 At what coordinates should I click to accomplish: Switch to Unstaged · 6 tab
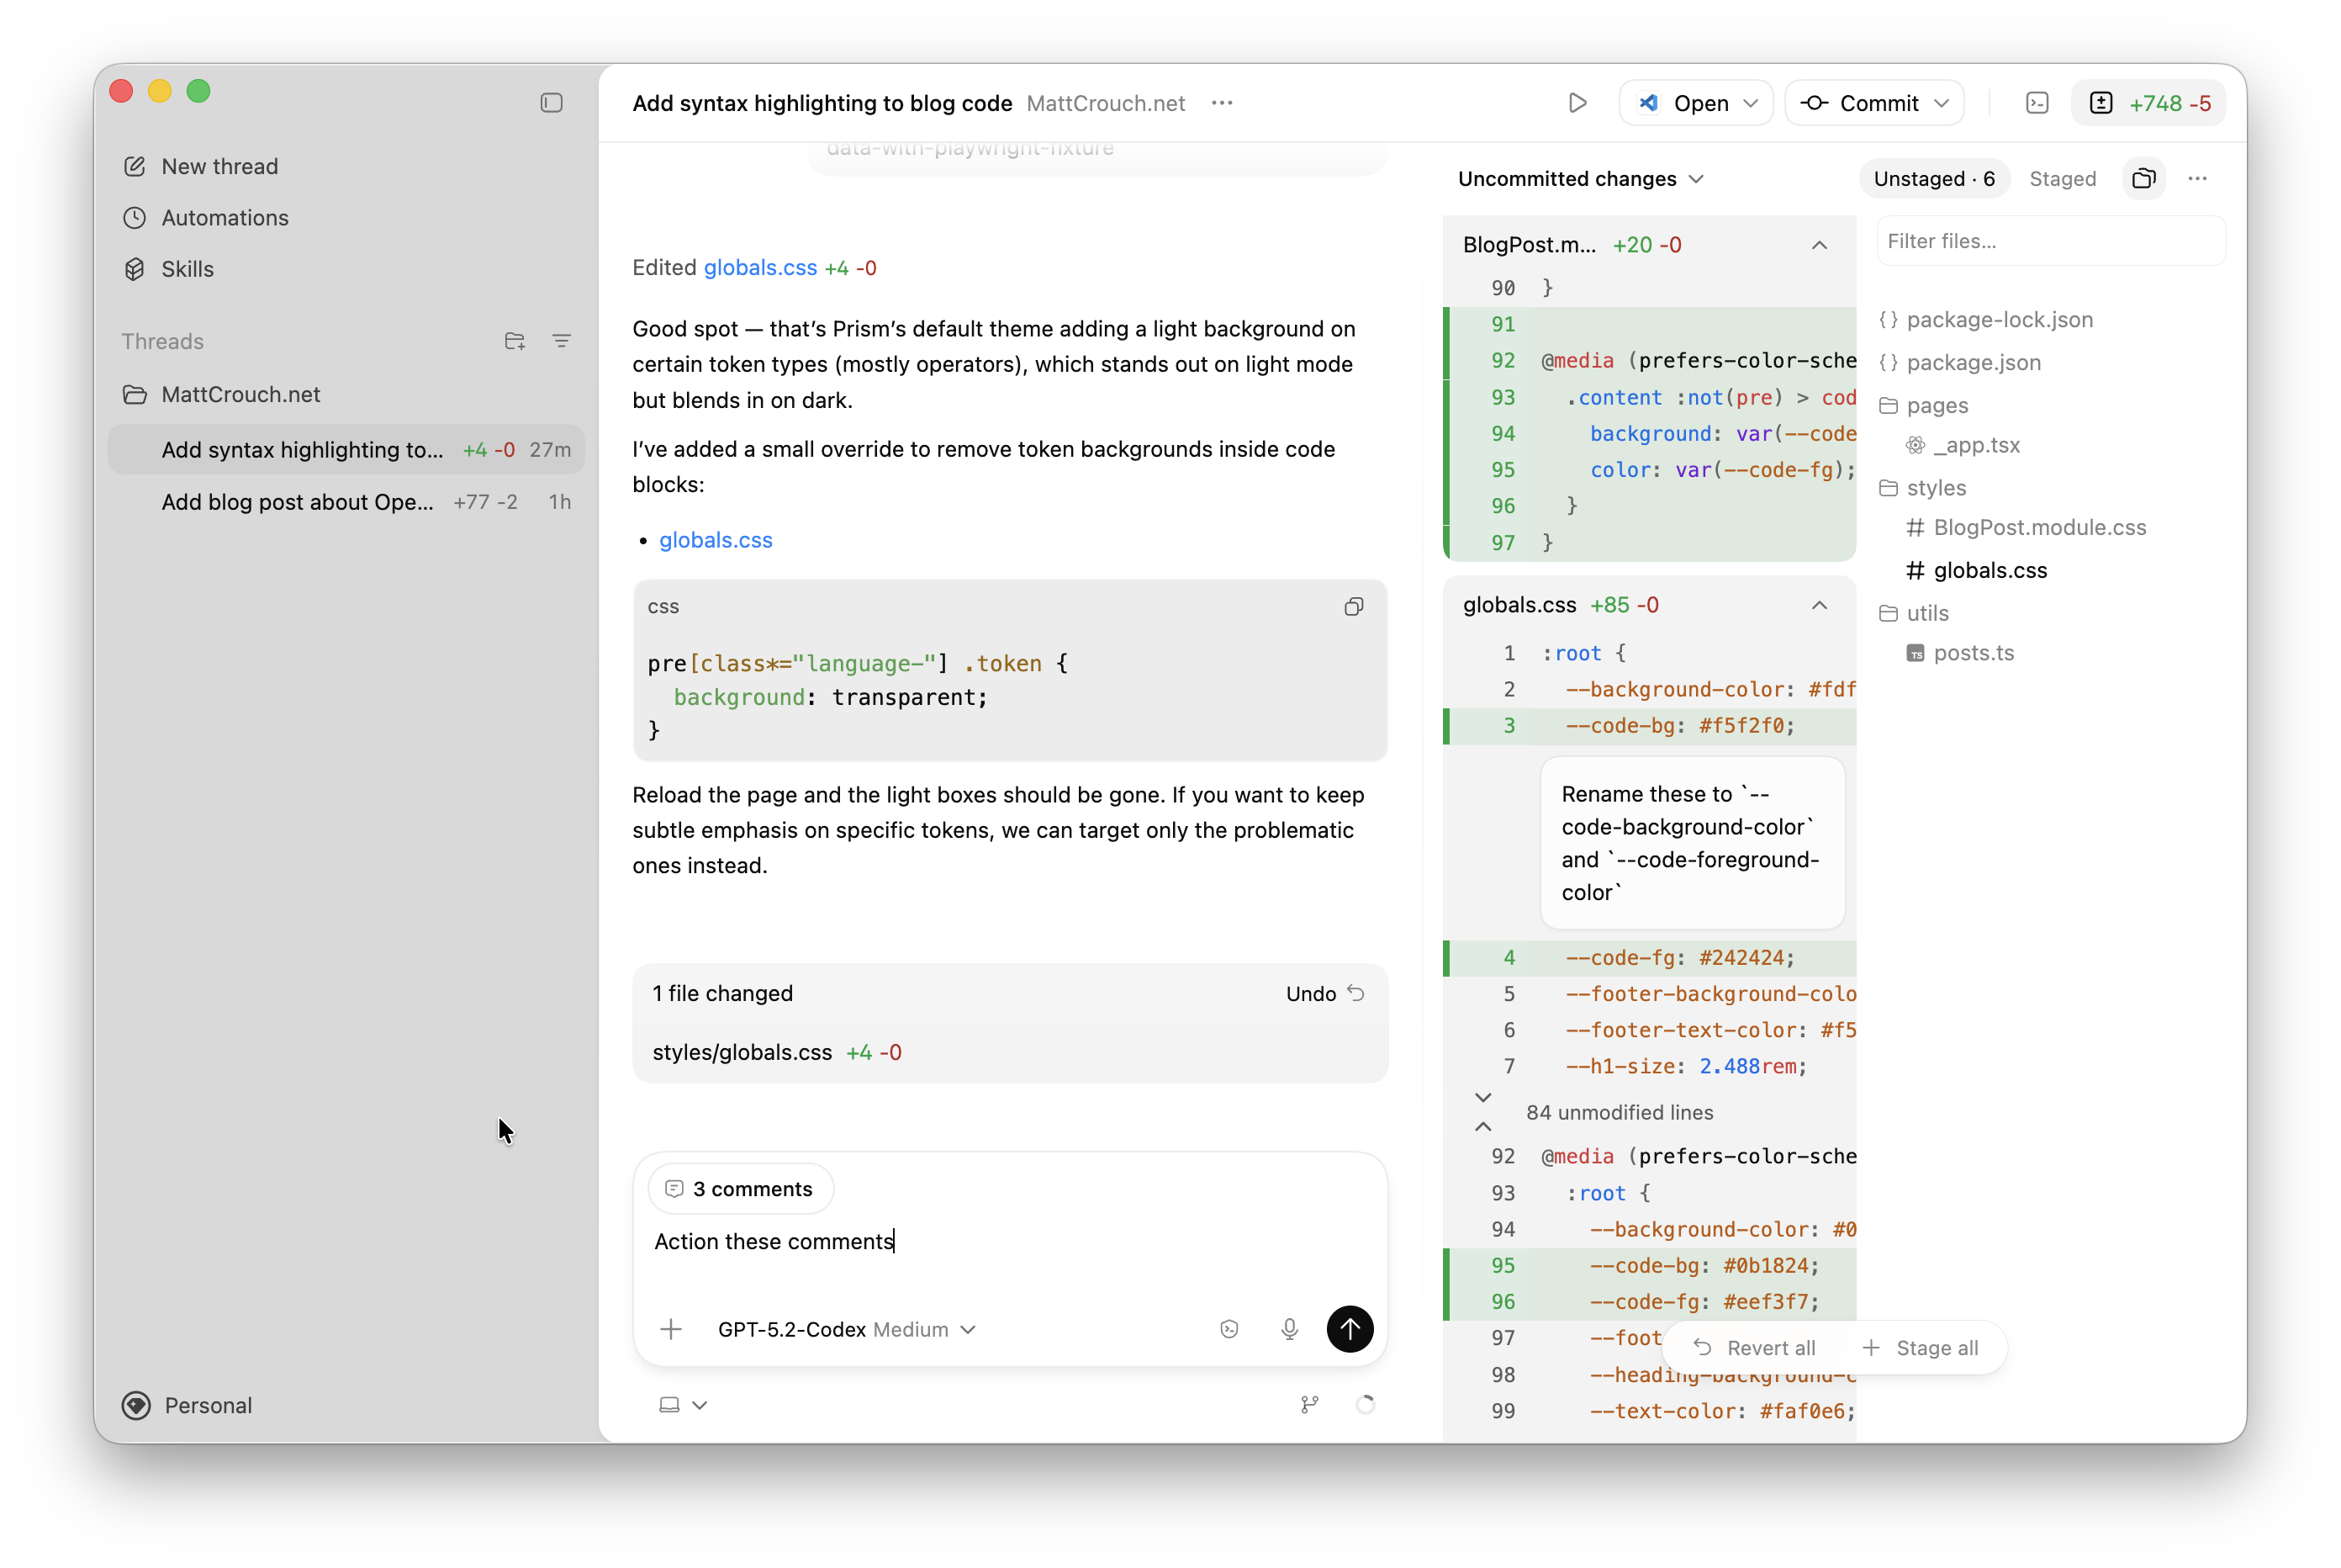coord(1934,179)
